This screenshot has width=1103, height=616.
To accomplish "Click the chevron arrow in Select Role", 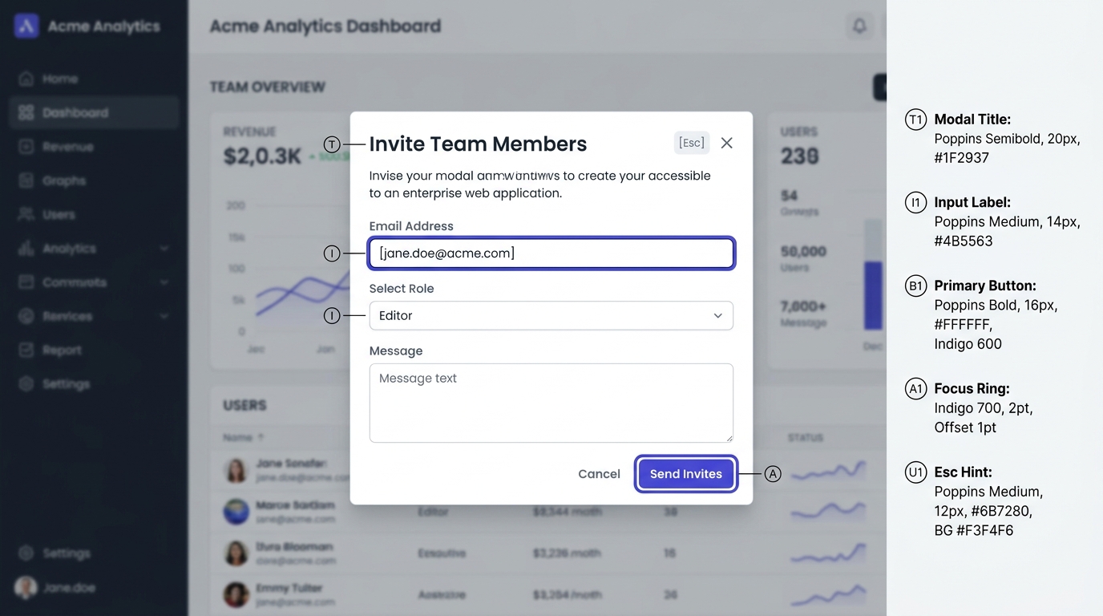I will coord(717,316).
